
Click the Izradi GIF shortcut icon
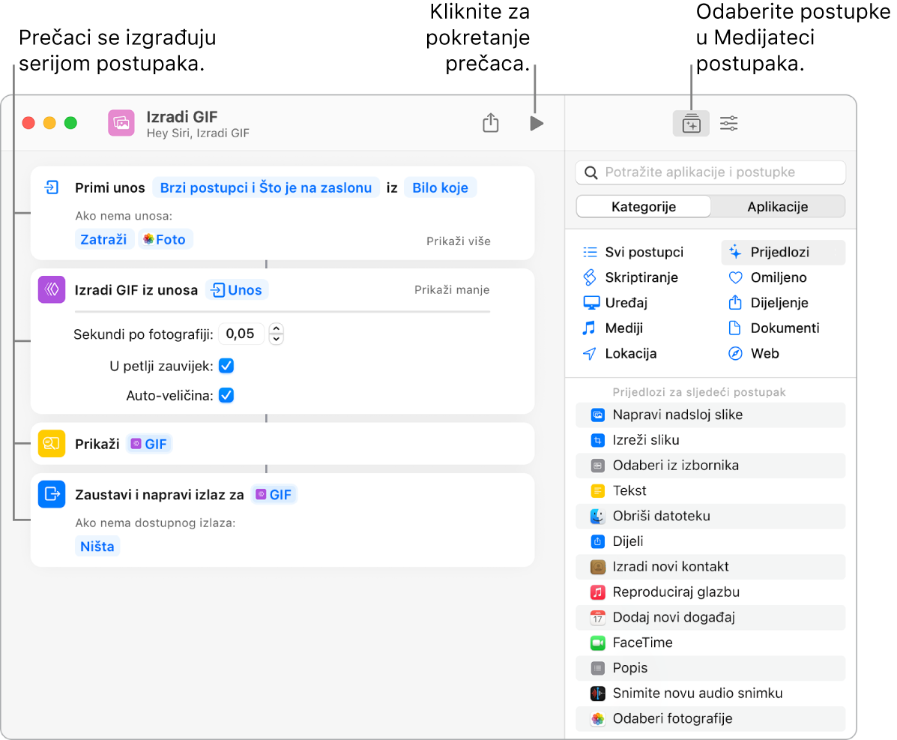(x=121, y=122)
